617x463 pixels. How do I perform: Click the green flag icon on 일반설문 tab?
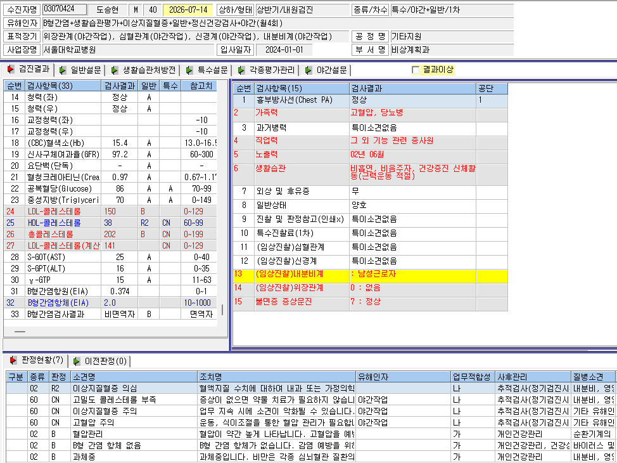coord(63,70)
